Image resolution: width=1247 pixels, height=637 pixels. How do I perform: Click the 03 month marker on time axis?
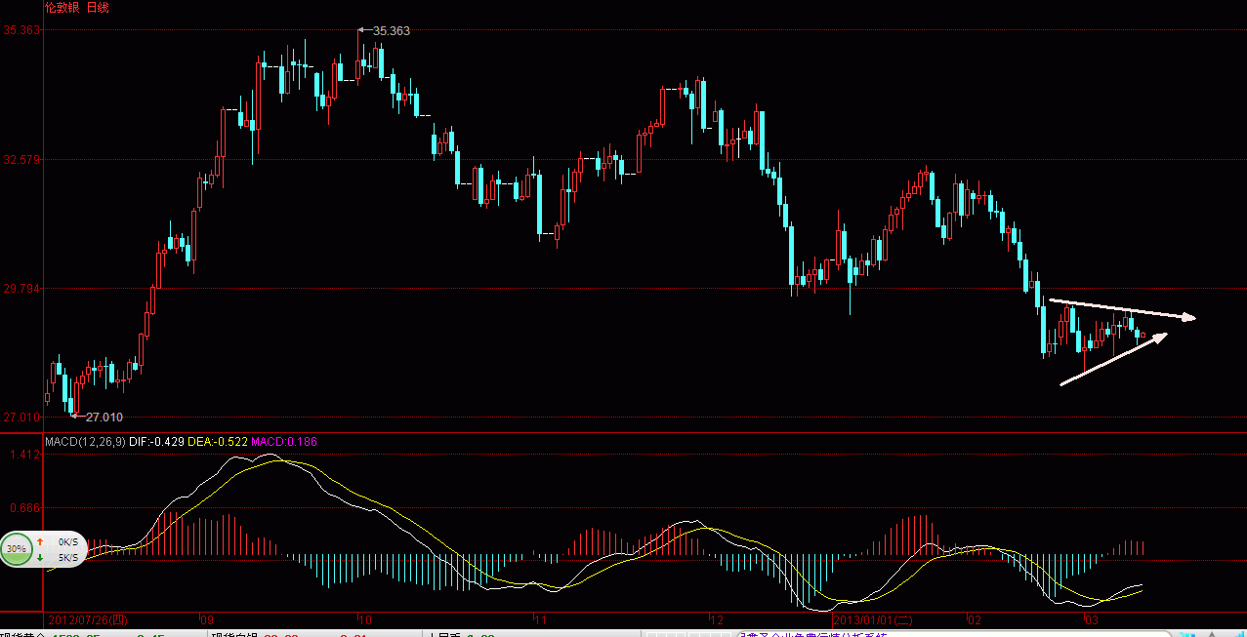click(x=1091, y=619)
